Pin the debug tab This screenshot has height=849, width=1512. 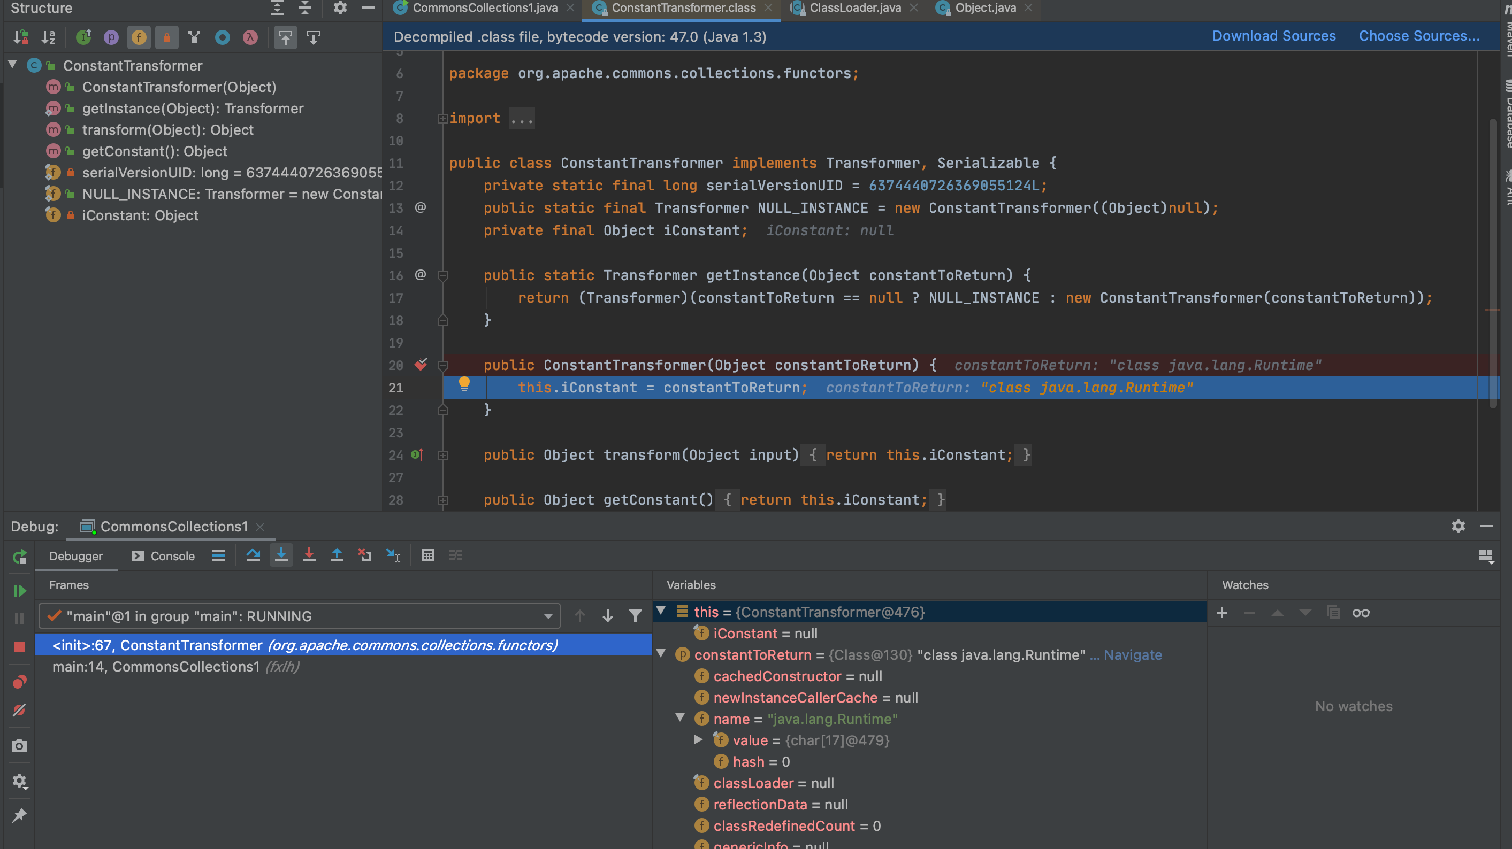19,815
